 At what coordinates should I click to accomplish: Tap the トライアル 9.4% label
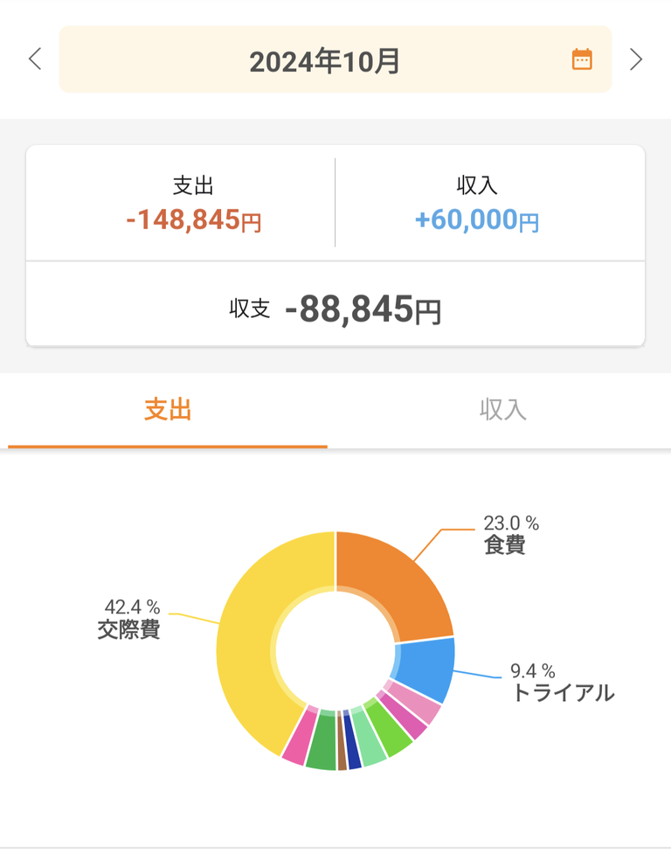563,683
